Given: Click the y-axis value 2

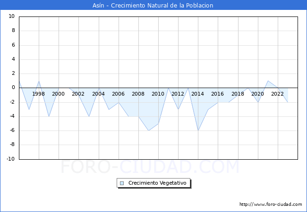Looking at the screenshot, I should coord(13,73).
